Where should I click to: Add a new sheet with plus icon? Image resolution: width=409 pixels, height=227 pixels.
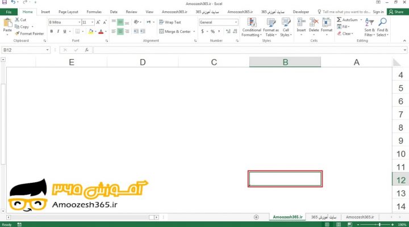256,217
